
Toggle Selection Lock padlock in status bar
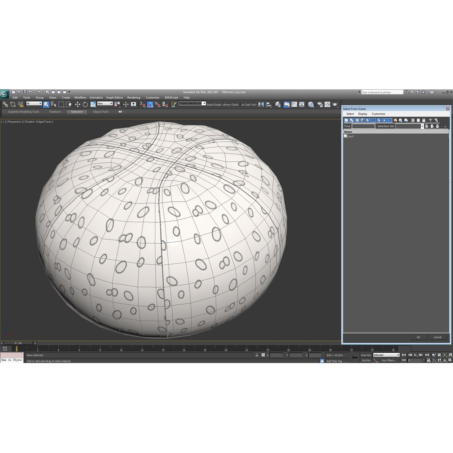[x=257, y=355]
